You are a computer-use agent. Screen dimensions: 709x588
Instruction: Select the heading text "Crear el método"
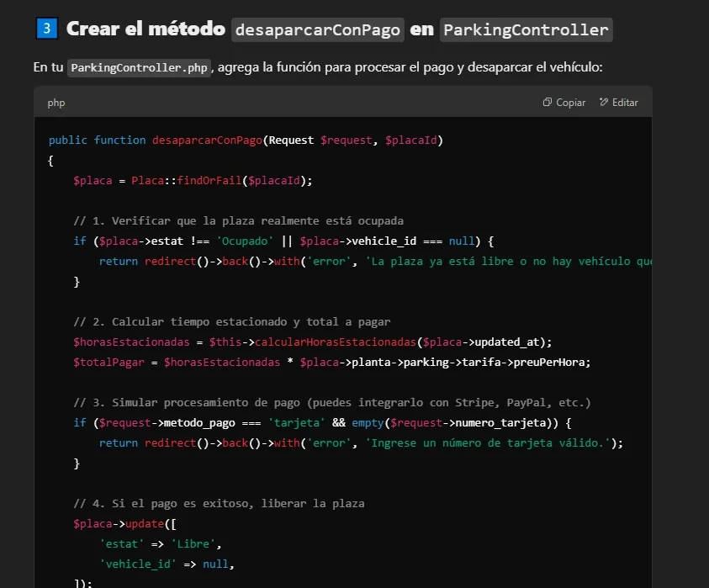pyautogui.click(x=146, y=29)
